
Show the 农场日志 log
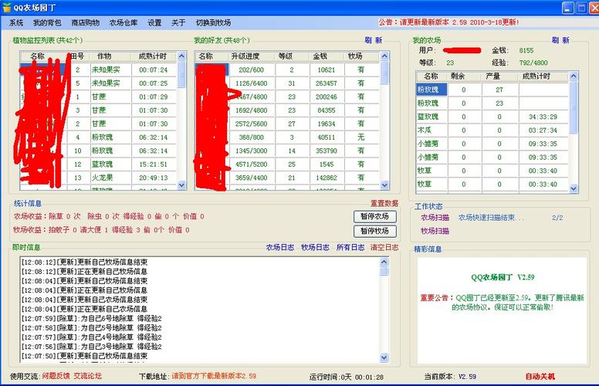coord(280,248)
